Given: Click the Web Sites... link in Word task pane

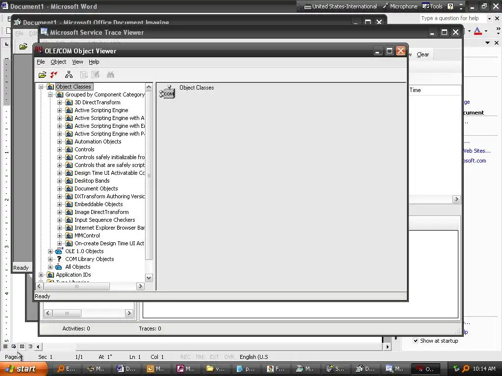Looking at the screenshot, I should click(477, 151).
